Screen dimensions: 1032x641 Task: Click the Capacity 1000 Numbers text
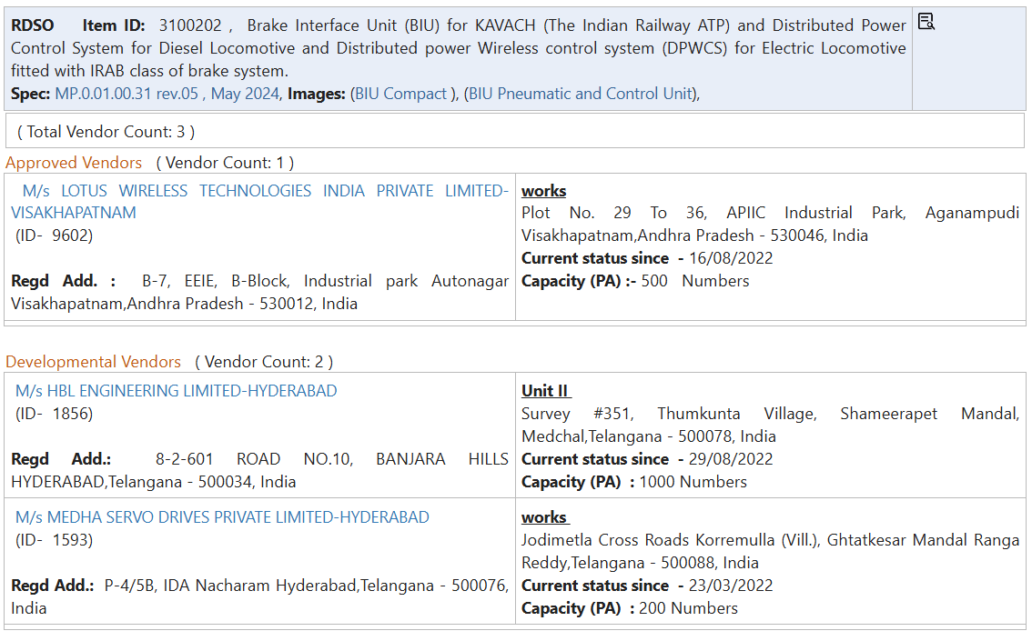pyautogui.click(x=692, y=482)
